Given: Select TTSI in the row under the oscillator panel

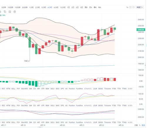Looking at the screenshot, I should 119,105.
